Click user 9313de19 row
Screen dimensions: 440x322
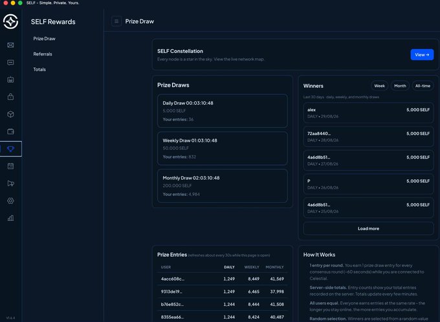223,292
